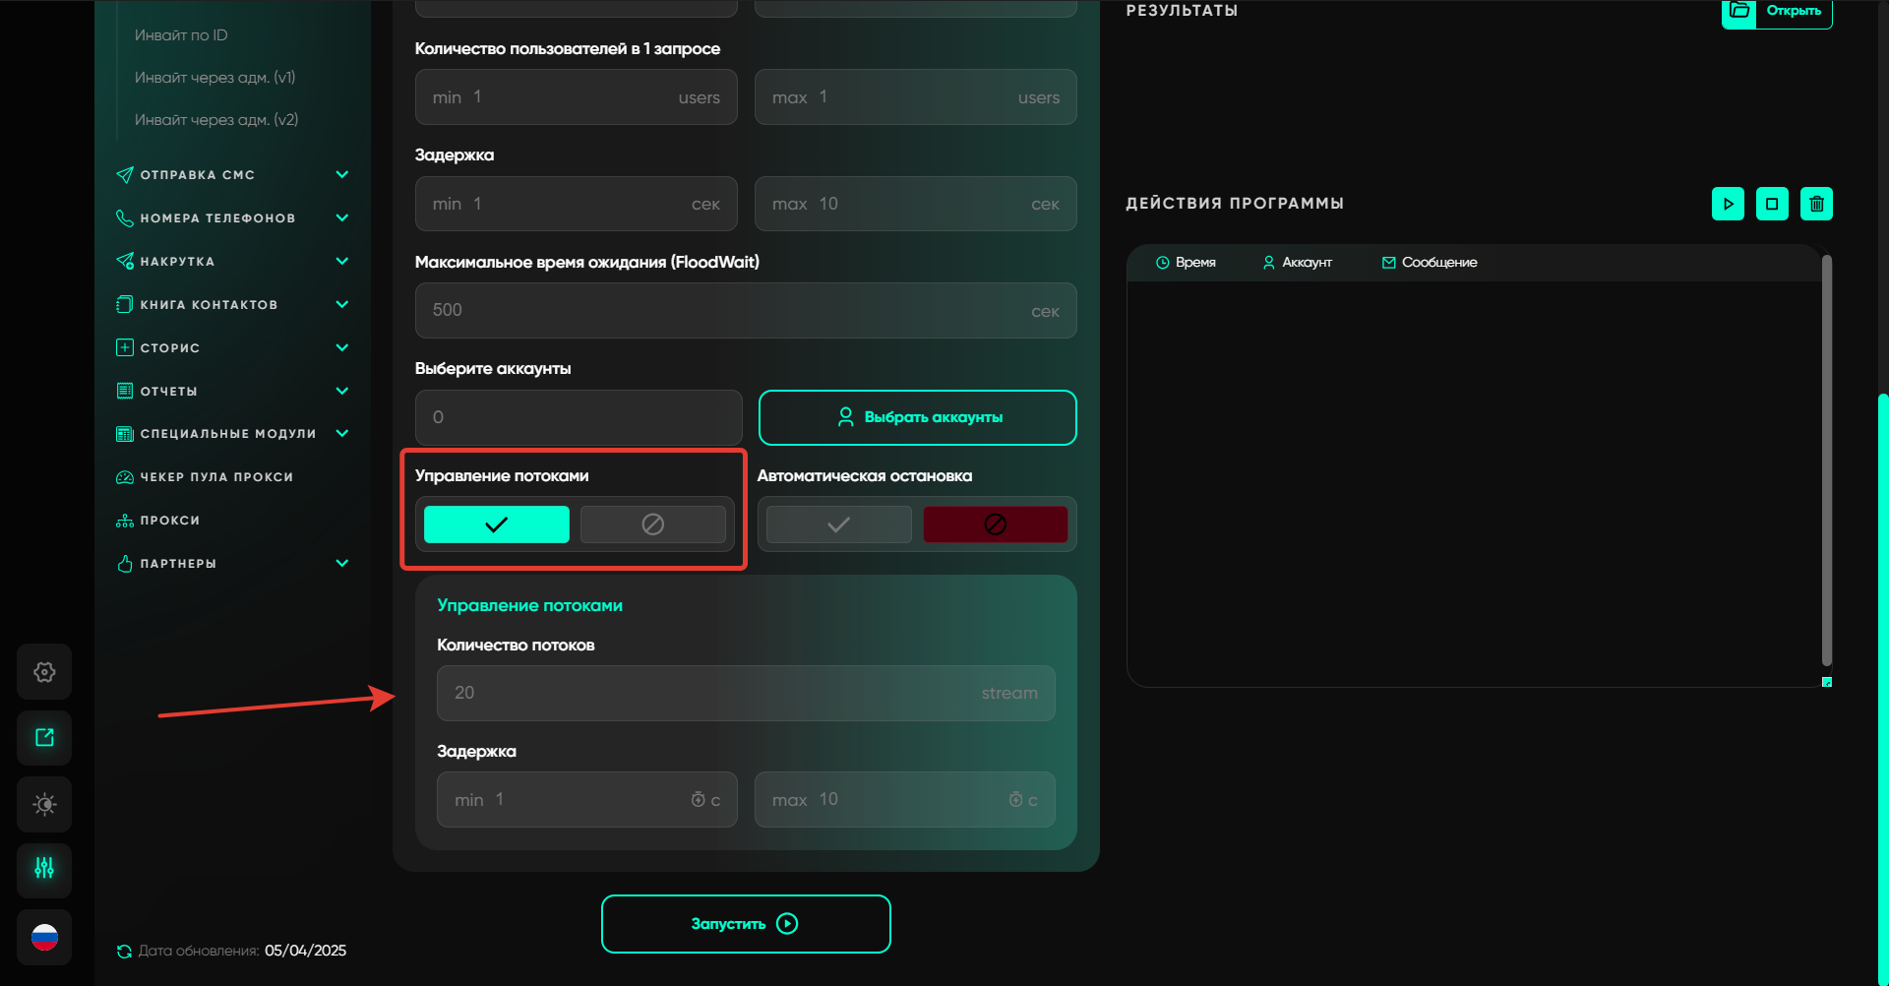Clear the log with the trash icon
This screenshot has height=986, width=1889.
tap(1816, 204)
